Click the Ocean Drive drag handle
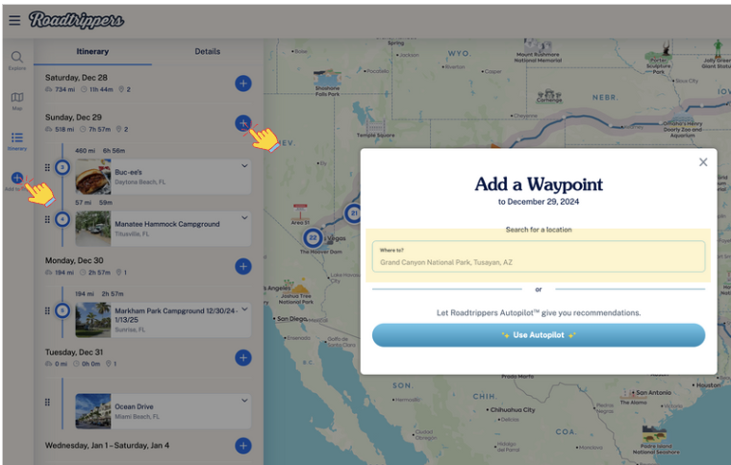This screenshot has width=731, height=465. coord(47,403)
